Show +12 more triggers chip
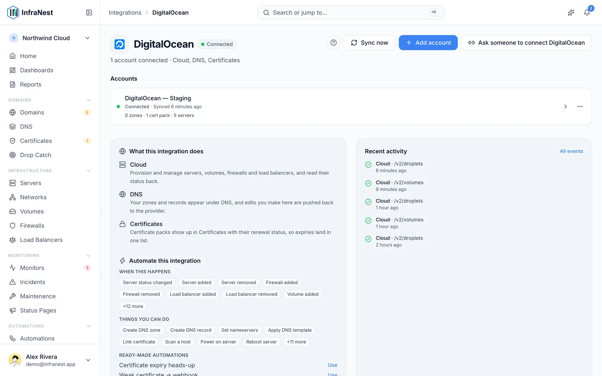 pyautogui.click(x=133, y=306)
